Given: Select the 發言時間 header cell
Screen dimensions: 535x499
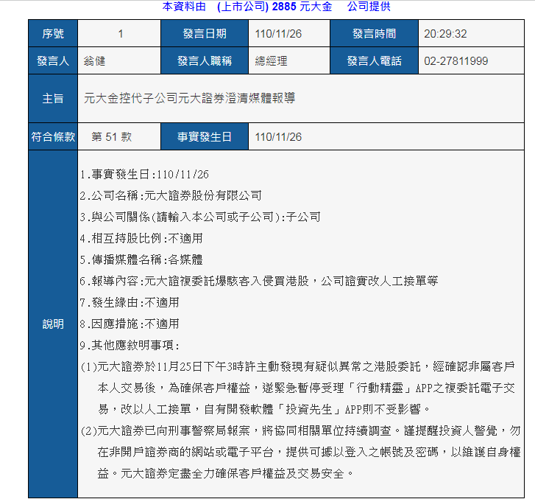Looking at the screenshot, I should point(374,33).
